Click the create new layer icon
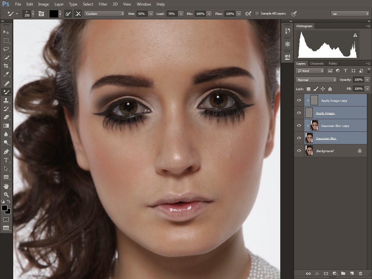 pos(352,274)
